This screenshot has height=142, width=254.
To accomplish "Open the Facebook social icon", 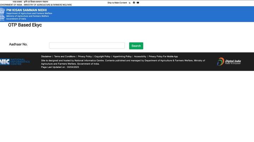I will point(134,2).
